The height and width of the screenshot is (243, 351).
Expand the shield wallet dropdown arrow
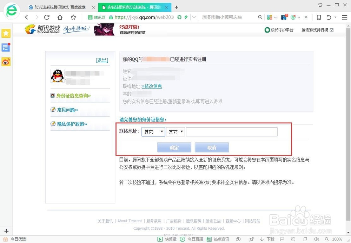click(x=299, y=17)
